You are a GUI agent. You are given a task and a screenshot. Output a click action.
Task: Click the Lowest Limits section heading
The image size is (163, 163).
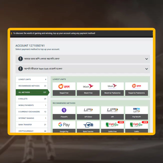[59, 79]
